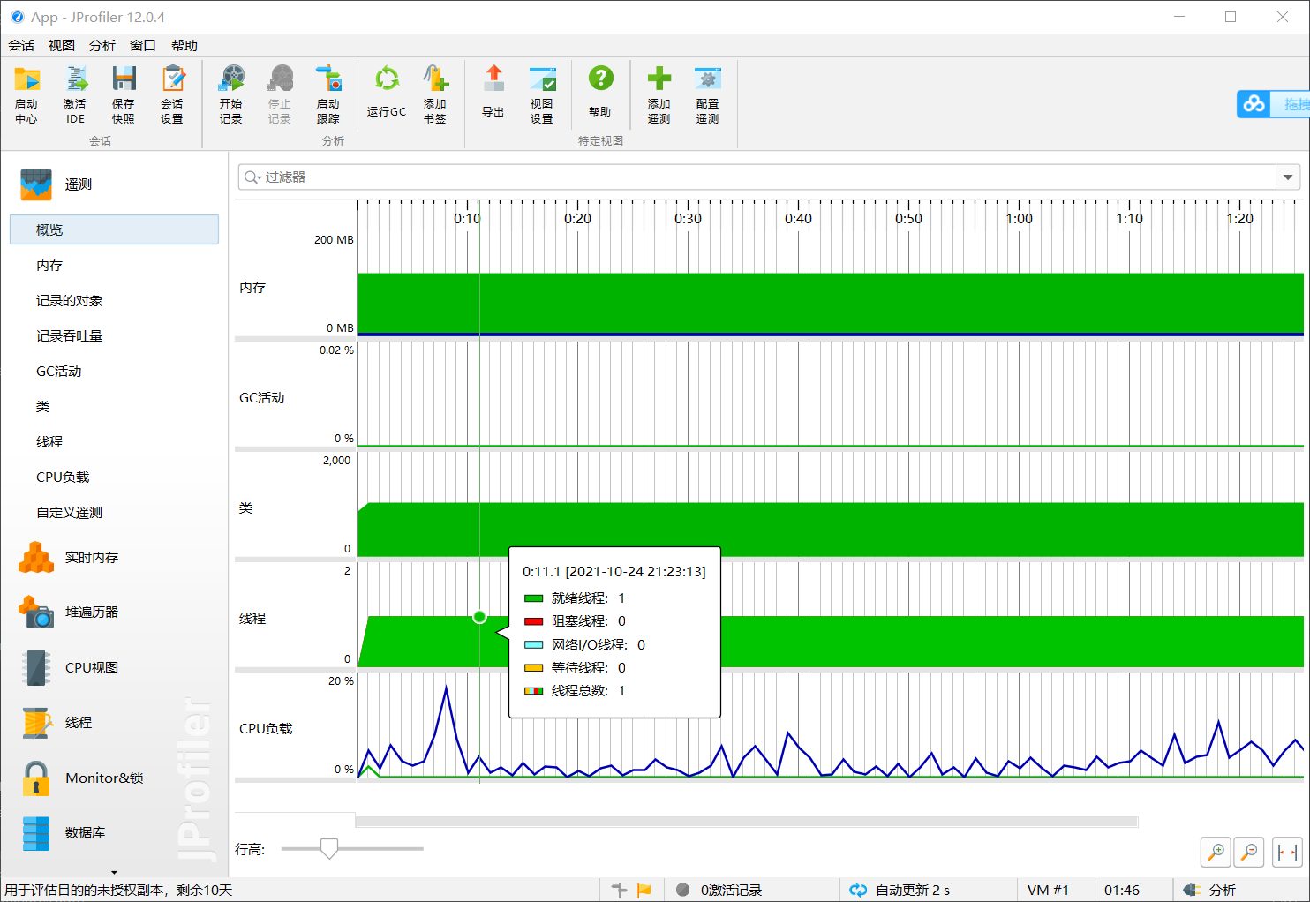Viewport: 1310px width, 902px height.
Task: Click VM #1 in the status bar
Action: point(1048,891)
